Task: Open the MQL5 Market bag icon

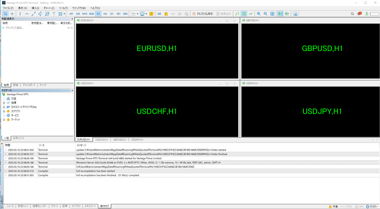Action: pyautogui.click(x=166, y=14)
